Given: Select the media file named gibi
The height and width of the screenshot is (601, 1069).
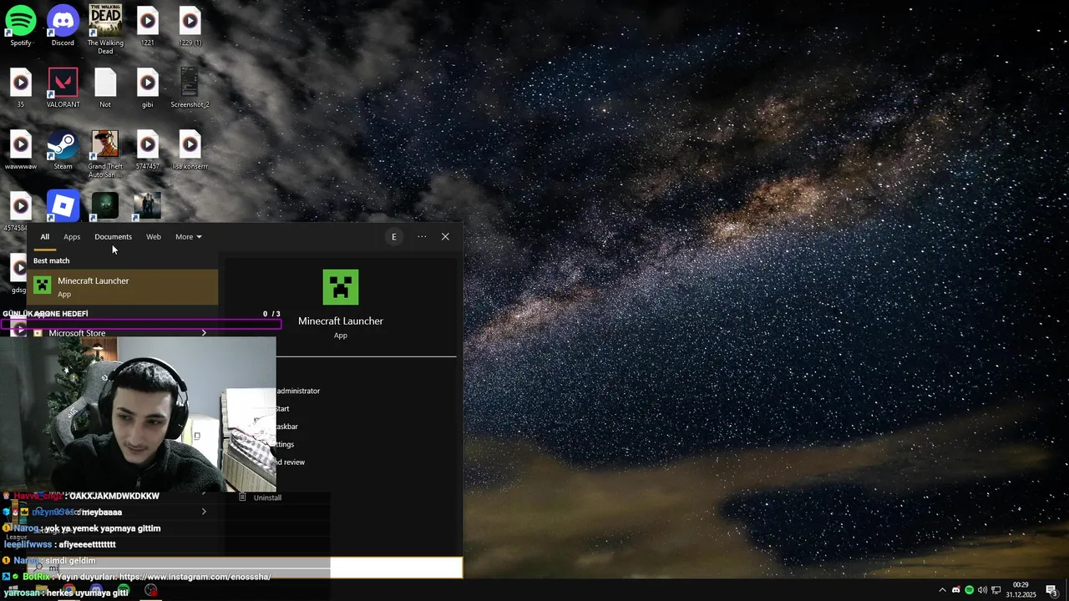Looking at the screenshot, I should click(148, 88).
